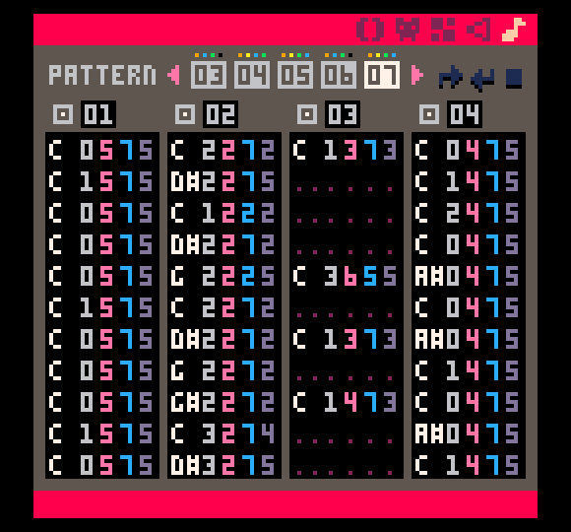Screen dimensions: 571x532
Task: Select pattern 05 tab
Action: 295,75
